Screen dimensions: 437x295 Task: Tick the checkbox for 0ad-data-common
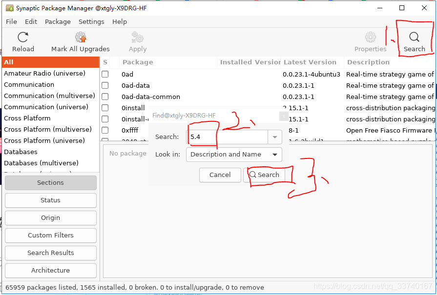point(105,97)
